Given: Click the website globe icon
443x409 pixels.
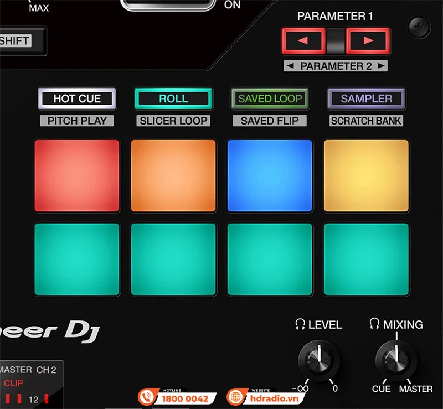Looking at the screenshot, I should (x=235, y=397).
